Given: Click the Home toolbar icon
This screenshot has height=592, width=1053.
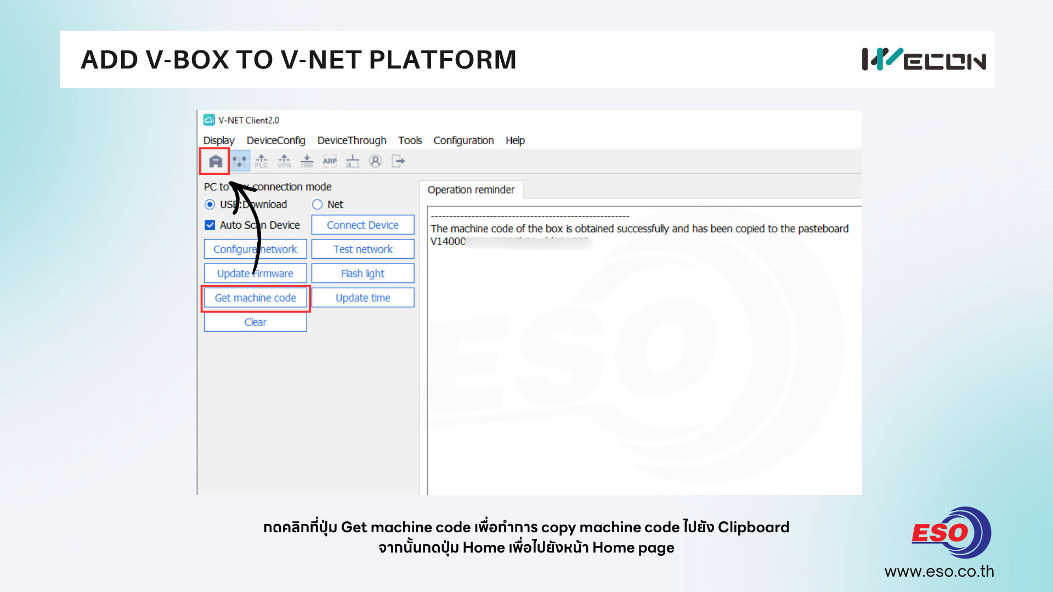Looking at the screenshot, I should click(x=216, y=161).
